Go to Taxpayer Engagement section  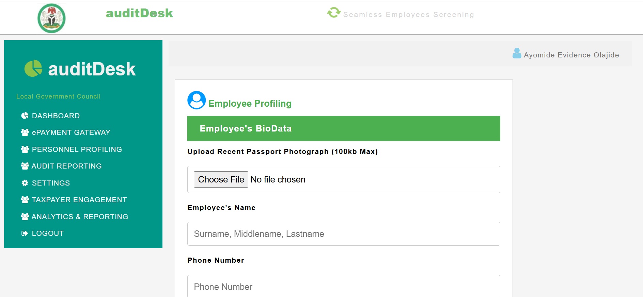pos(74,199)
